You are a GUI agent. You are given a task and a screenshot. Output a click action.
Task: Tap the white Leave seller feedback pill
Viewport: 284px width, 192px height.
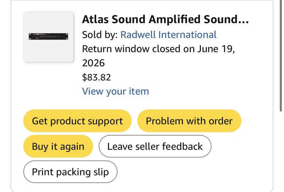point(155,146)
